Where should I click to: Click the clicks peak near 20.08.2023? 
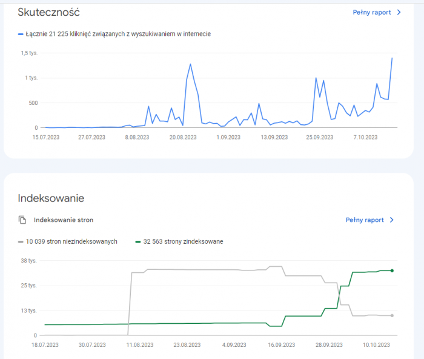(190, 64)
